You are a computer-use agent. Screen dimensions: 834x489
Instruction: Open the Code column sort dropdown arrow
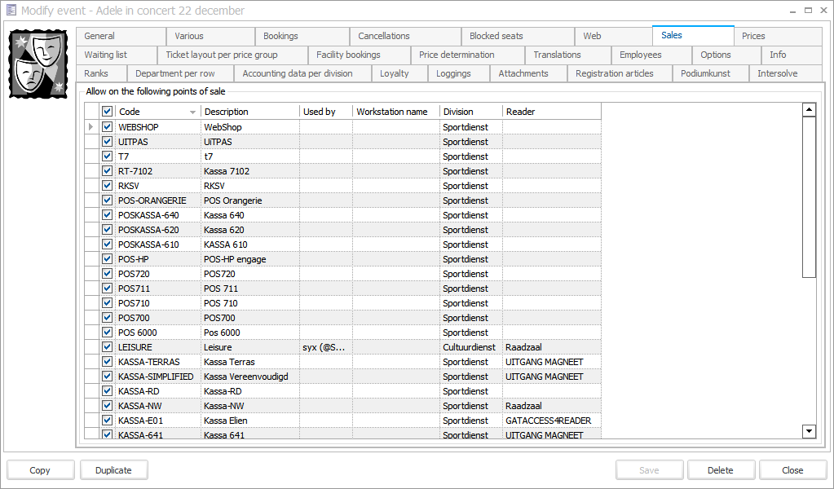tap(193, 112)
